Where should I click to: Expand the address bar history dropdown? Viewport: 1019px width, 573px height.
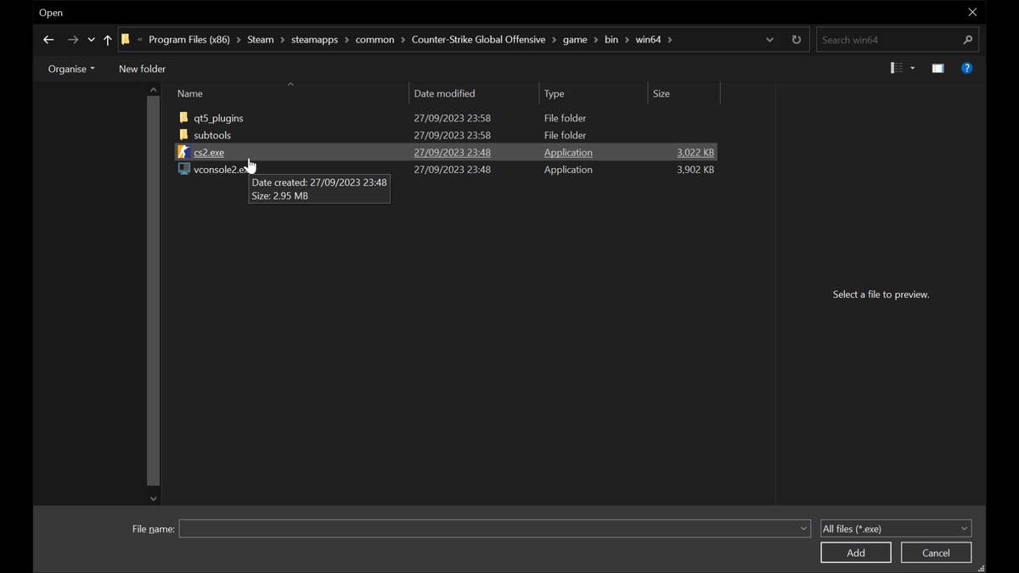pyautogui.click(x=769, y=40)
